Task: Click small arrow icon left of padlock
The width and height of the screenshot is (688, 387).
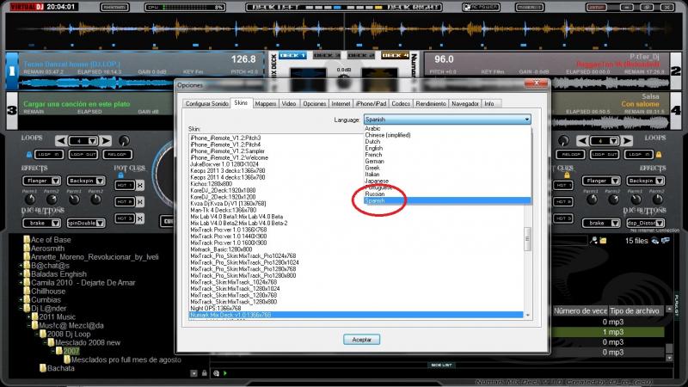Action: click(194, 373)
